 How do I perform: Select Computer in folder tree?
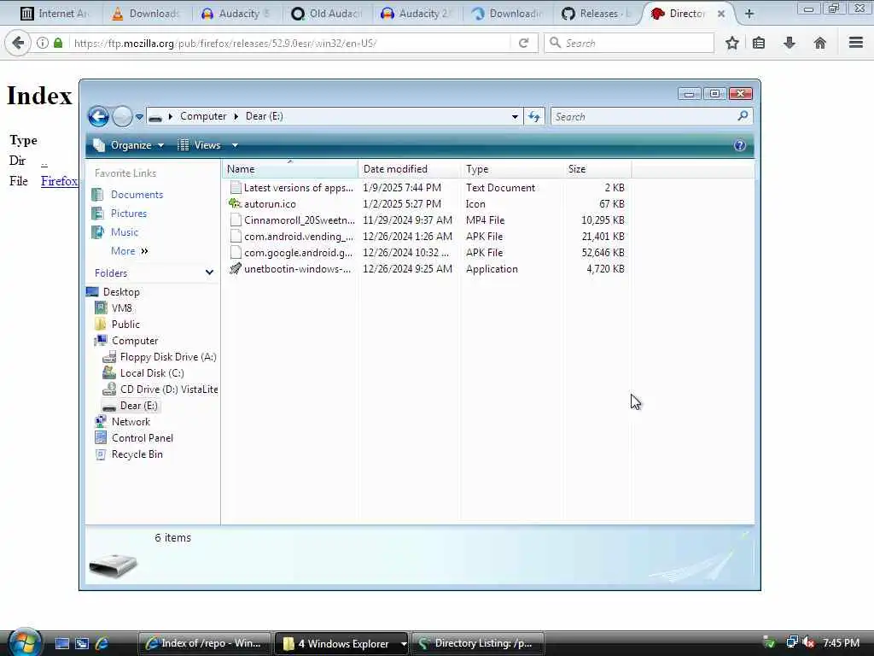[135, 340]
